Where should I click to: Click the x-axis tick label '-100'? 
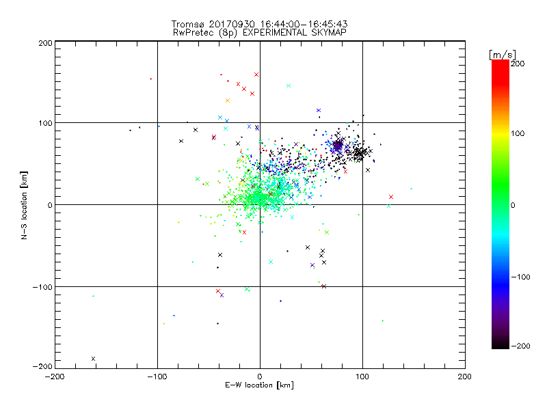[157, 377]
